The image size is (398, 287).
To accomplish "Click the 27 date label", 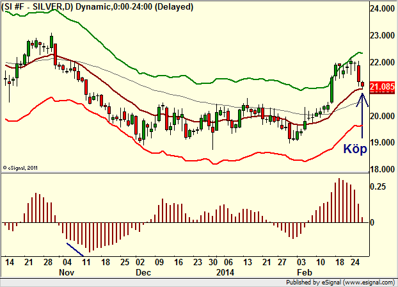I will tap(282, 262).
